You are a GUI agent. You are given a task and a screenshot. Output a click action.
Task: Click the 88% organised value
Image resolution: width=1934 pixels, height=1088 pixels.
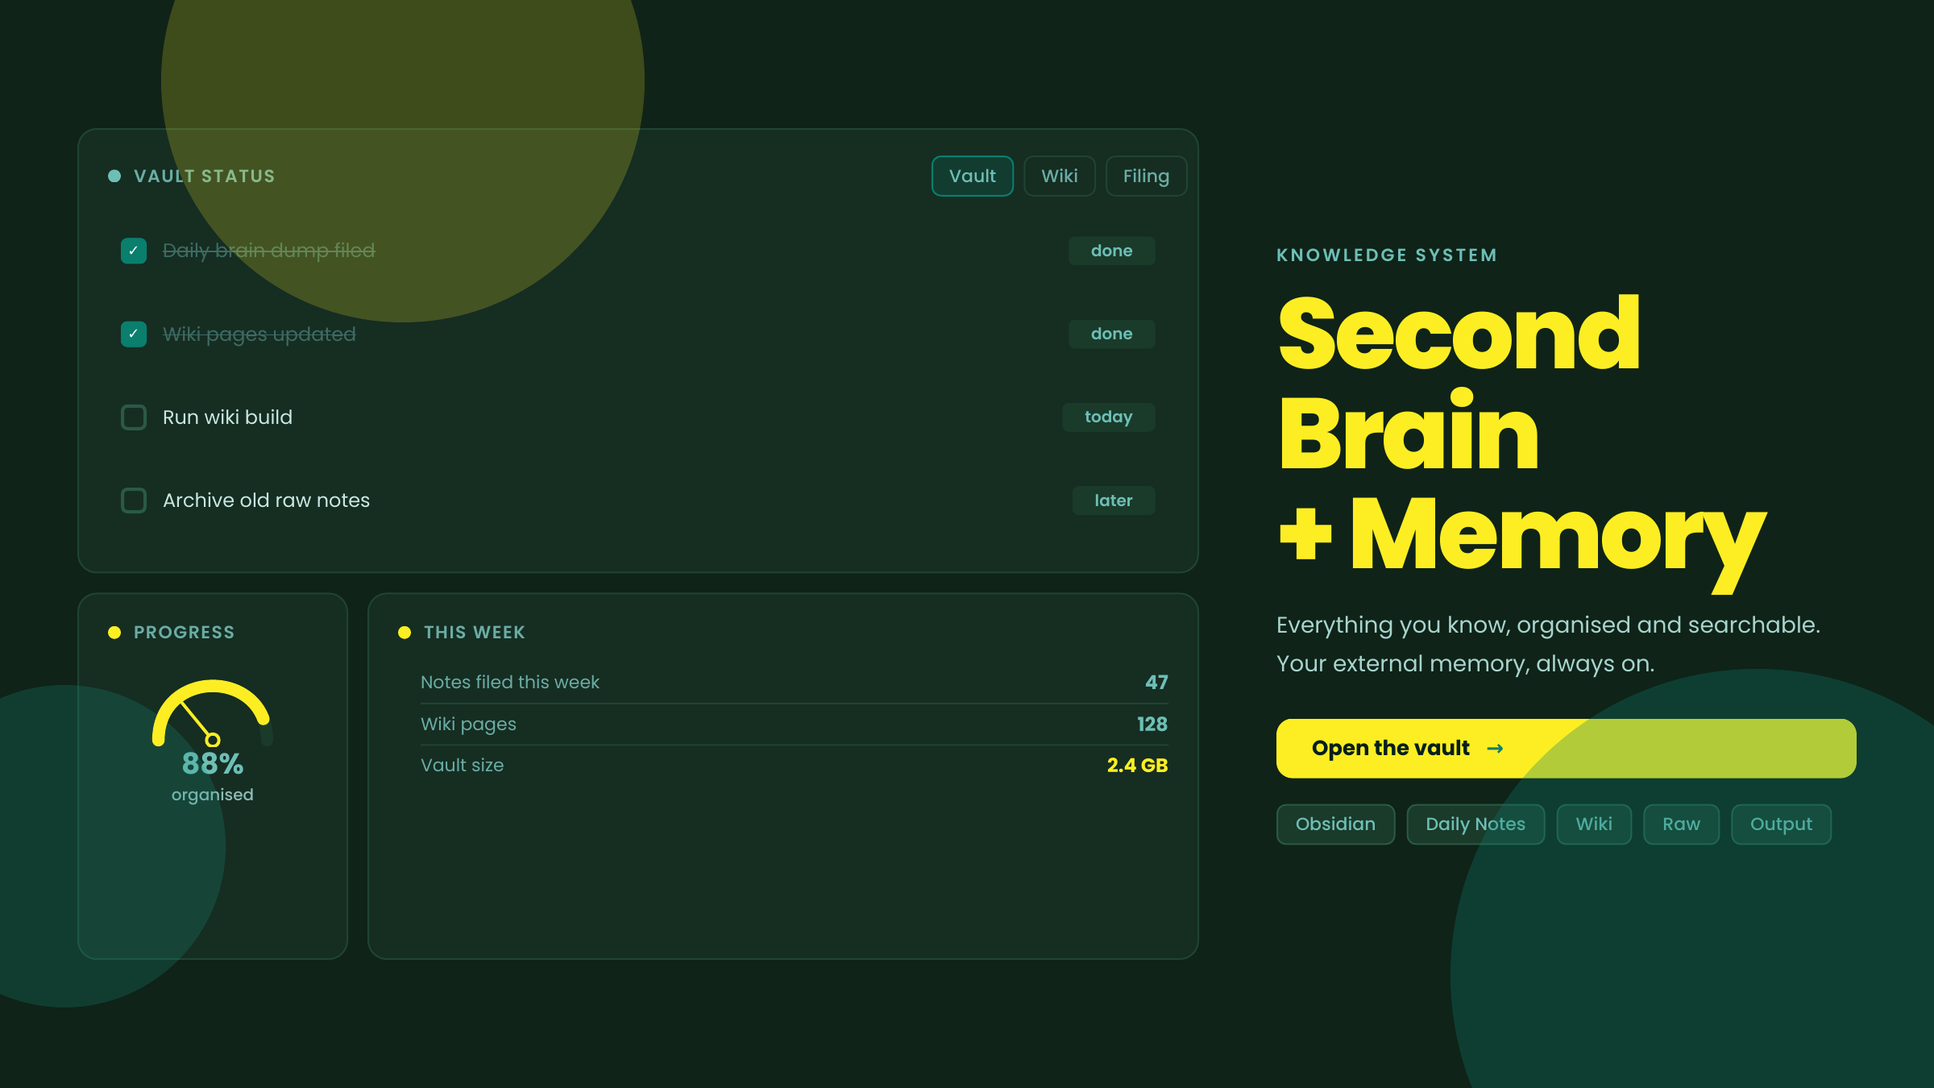[x=213, y=763]
